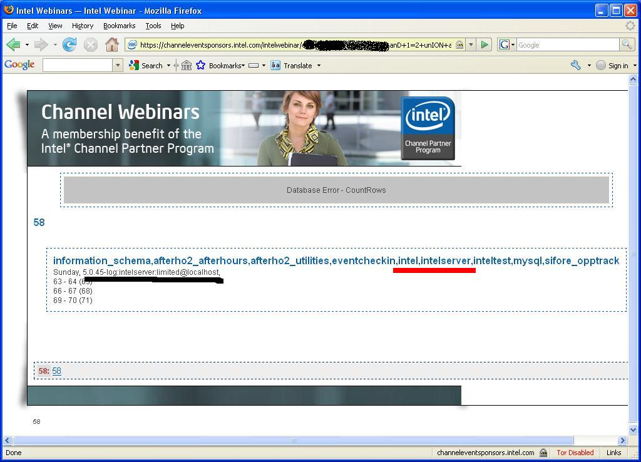
Task: Open the Edit menu
Action: 33,26
